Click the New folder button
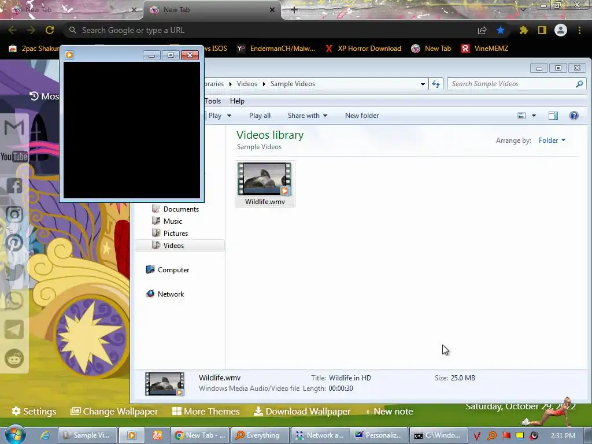Viewport: 592px width, 444px height. click(362, 116)
